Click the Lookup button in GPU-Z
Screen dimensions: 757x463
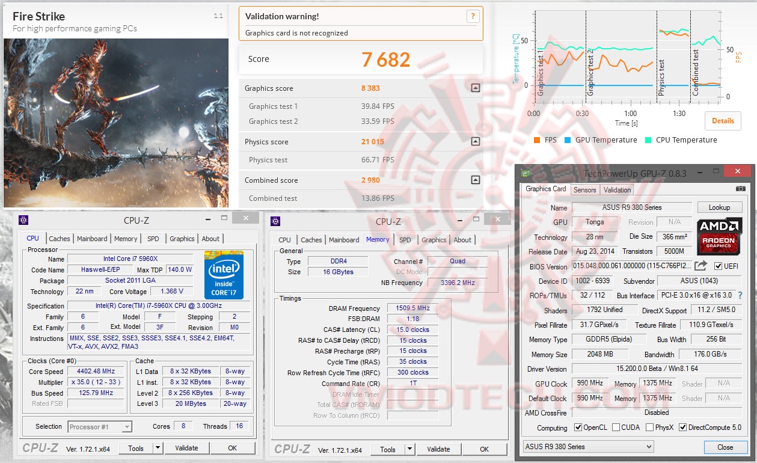point(719,207)
